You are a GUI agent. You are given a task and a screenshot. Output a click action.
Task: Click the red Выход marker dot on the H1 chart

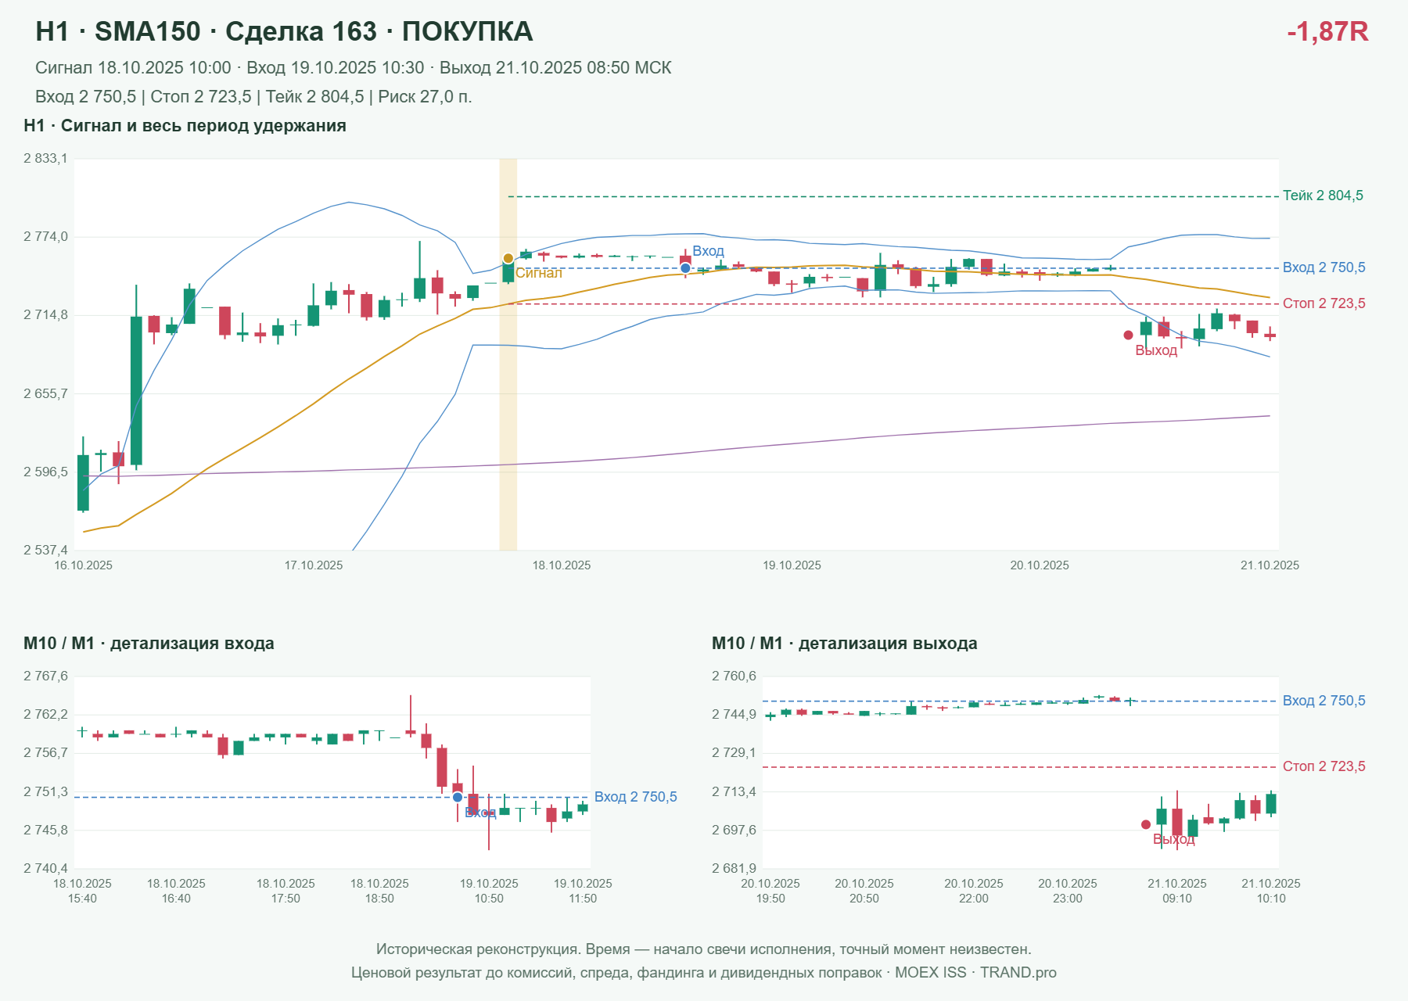click(x=1128, y=335)
